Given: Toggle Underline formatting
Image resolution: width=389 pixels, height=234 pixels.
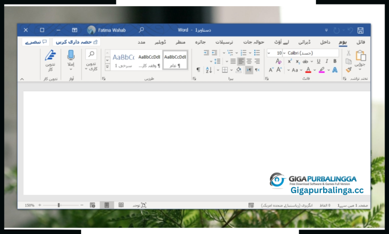Looking at the screenshot, I should (319, 61).
